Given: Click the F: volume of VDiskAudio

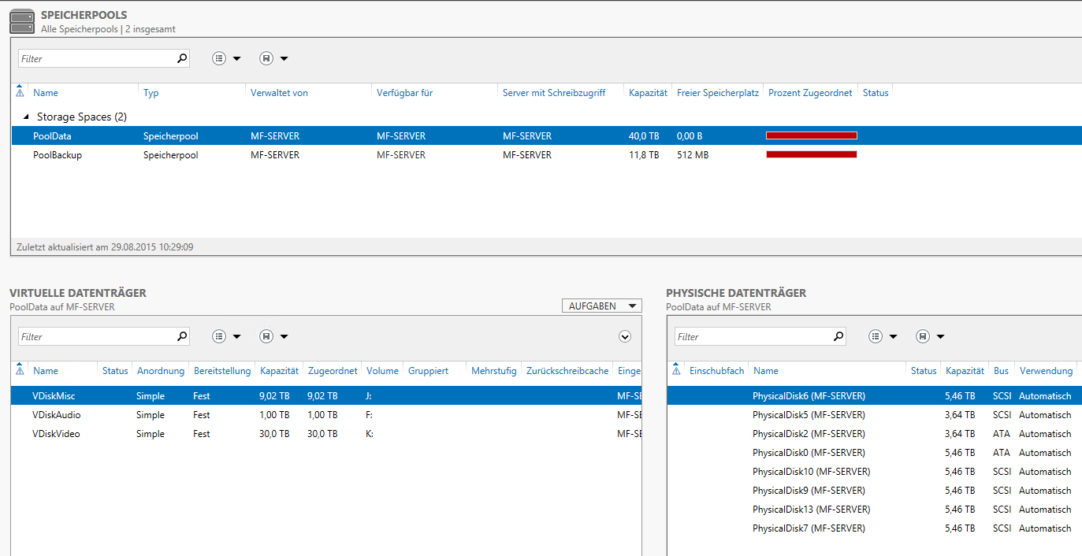Looking at the screenshot, I should (x=370, y=415).
